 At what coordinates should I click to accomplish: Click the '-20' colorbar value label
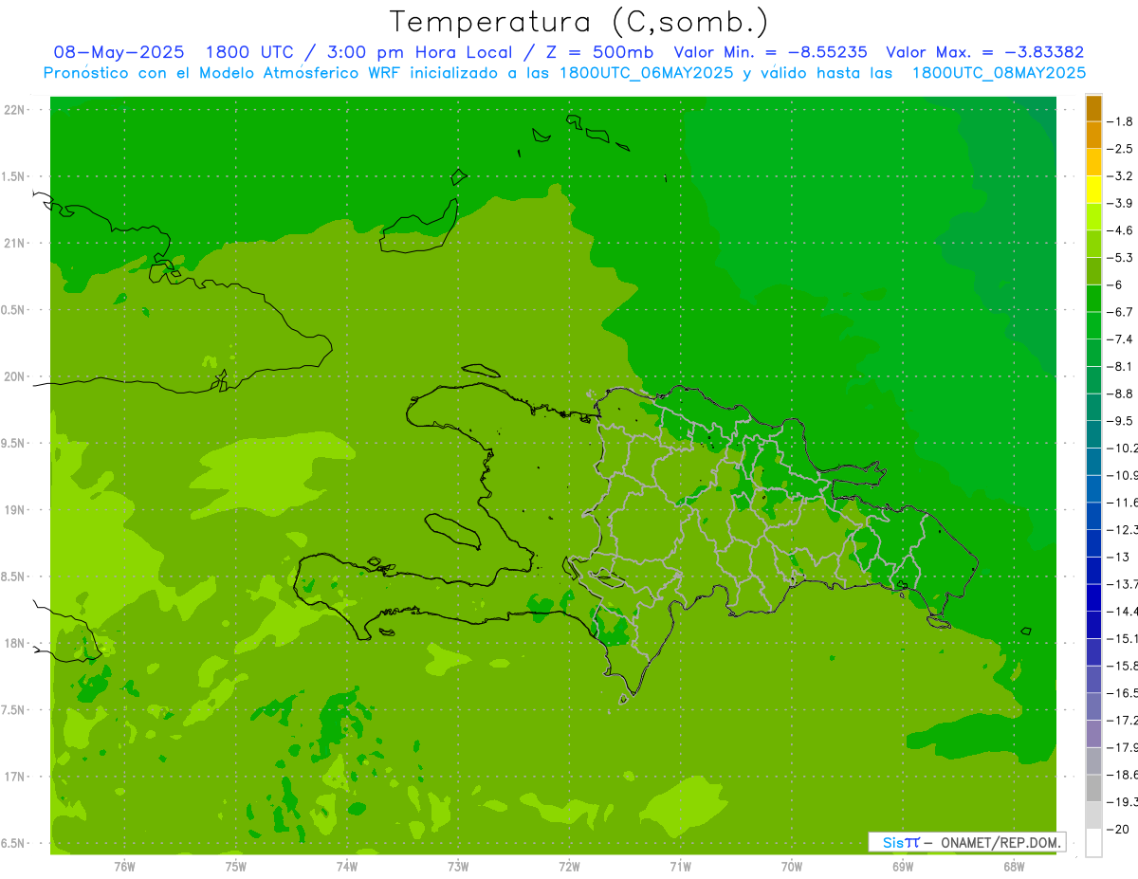(1119, 829)
